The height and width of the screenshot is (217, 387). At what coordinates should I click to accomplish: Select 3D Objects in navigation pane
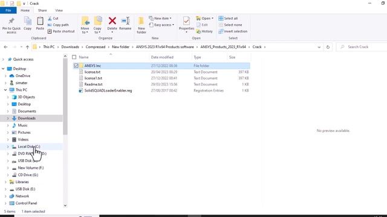pos(26,97)
